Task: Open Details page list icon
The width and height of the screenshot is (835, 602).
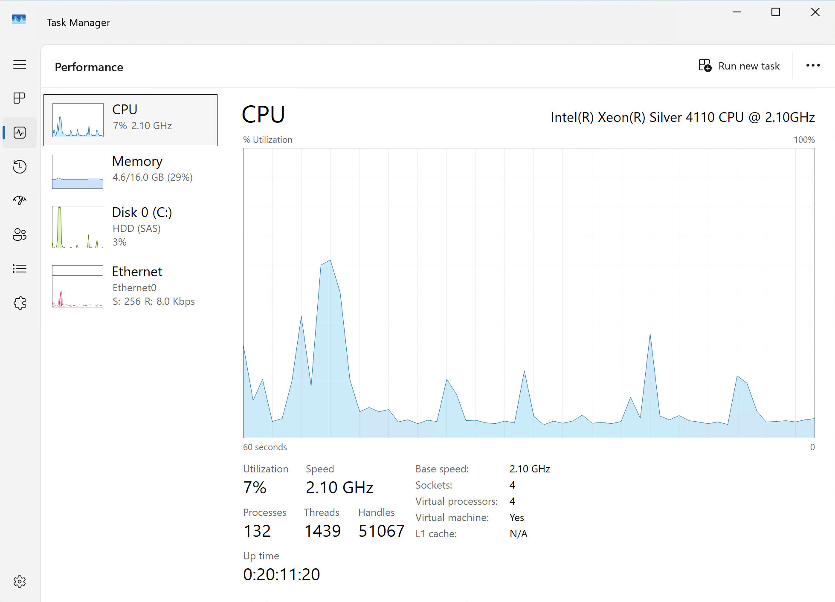Action: (20, 269)
